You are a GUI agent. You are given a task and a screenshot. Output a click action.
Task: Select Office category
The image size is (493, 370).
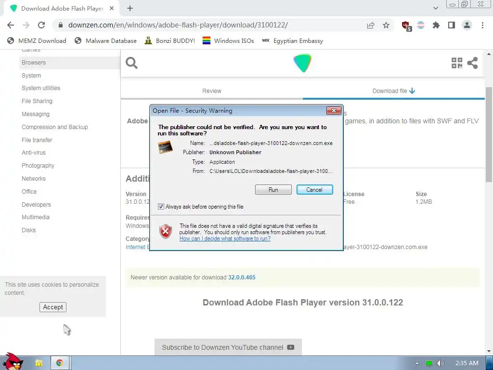[29, 192]
